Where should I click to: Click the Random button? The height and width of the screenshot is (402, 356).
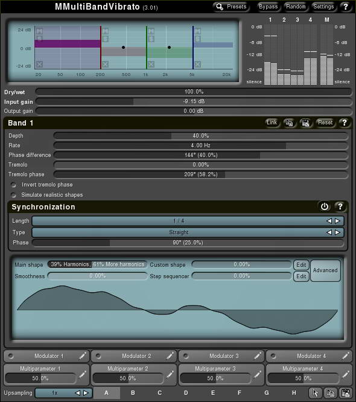tap(296, 7)
